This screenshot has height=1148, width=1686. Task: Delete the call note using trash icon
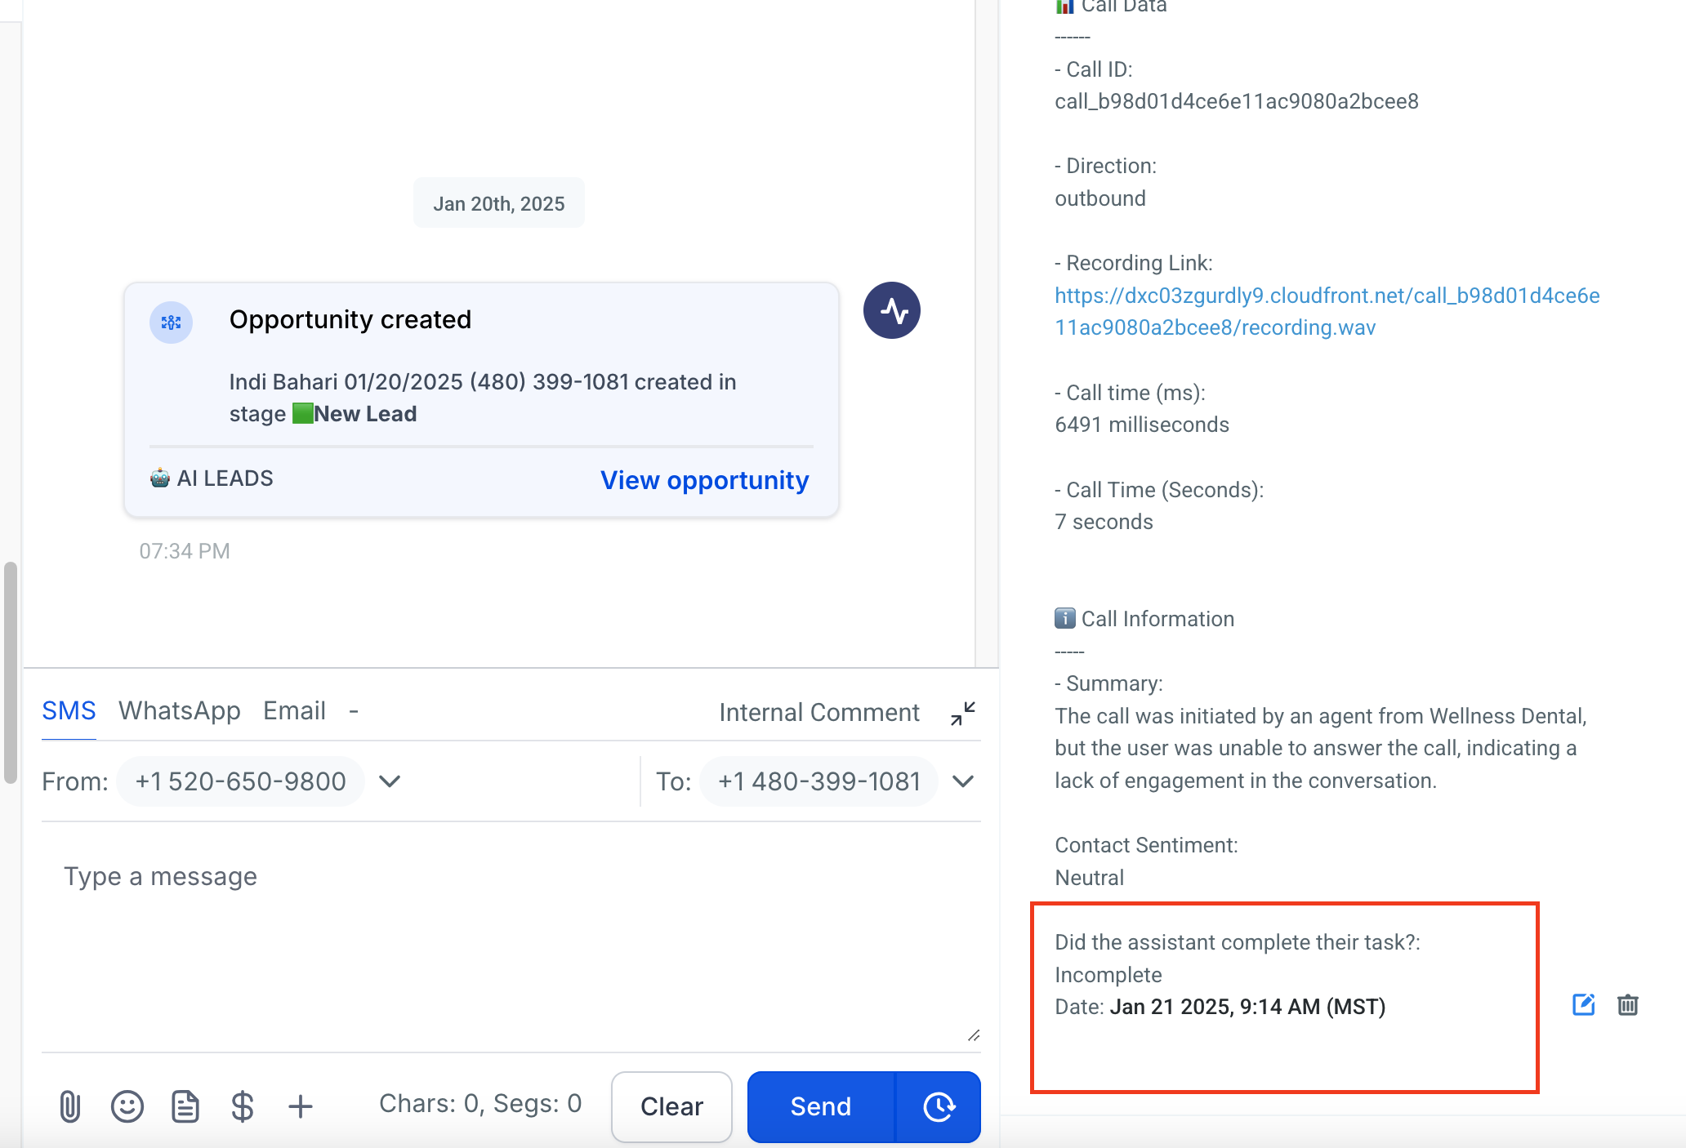tap(1627, 1005)
